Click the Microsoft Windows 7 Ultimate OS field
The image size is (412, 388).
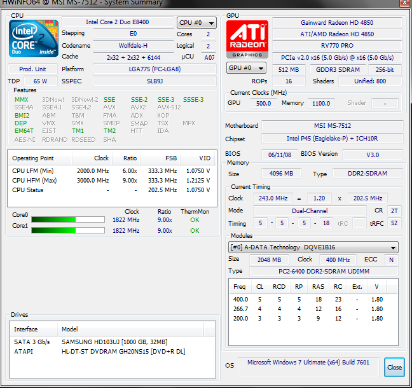[x=308, y=367]
